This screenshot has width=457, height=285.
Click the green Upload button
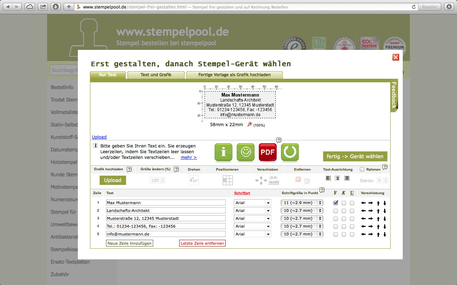[113, 180]
